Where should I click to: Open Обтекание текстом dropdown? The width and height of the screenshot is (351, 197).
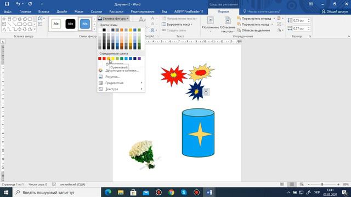(228, 25)
